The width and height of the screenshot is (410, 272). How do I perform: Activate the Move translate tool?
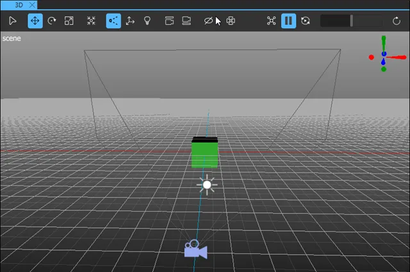pos(35,21)
